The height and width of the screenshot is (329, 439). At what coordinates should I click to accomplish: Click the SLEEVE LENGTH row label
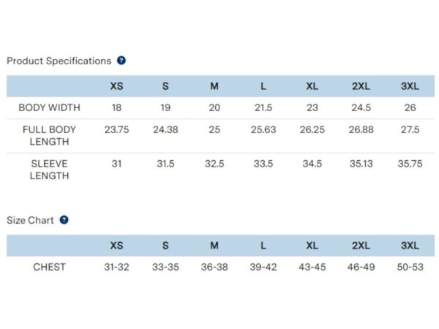(49, 170)
